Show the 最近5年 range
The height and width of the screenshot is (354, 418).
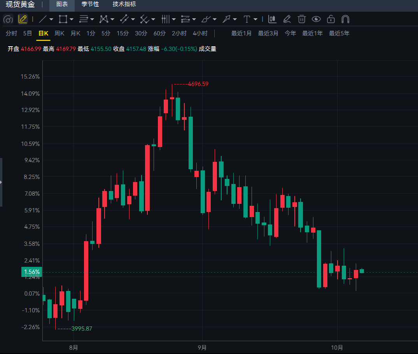click(339, 33)
